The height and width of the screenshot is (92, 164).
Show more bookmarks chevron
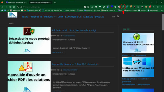pyautogui.click(x=162, y=10)
